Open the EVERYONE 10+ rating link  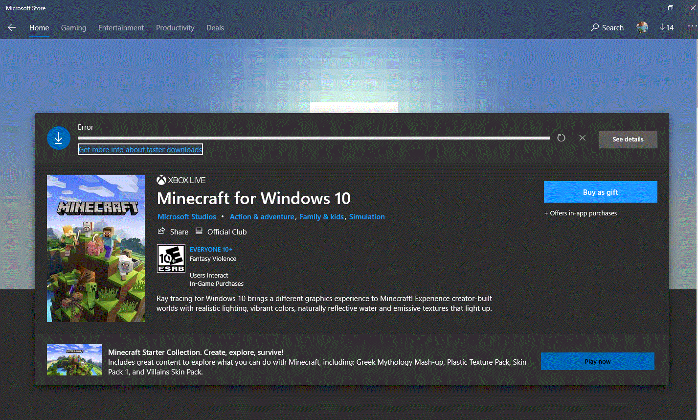pos(211,249)
